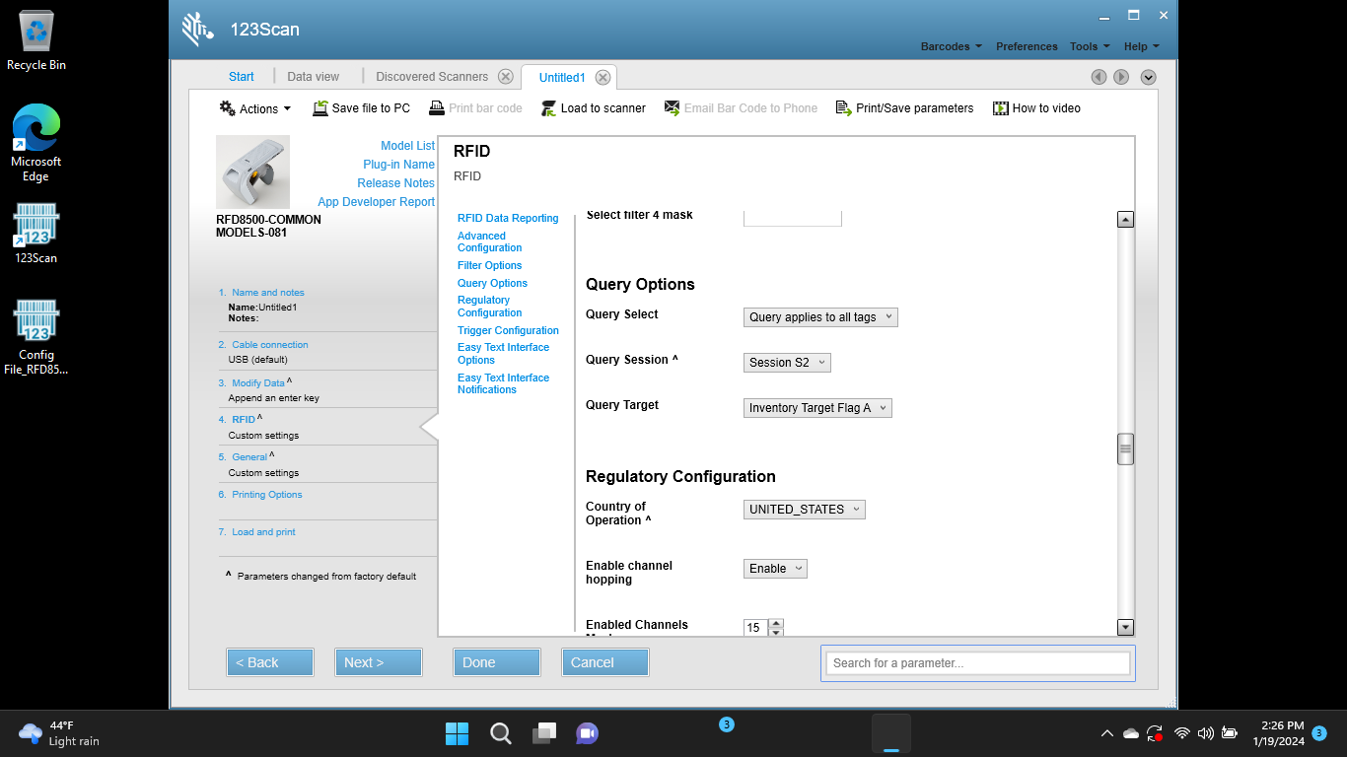Click the RFD8500 scanner thumbnail image

[252, 172]
